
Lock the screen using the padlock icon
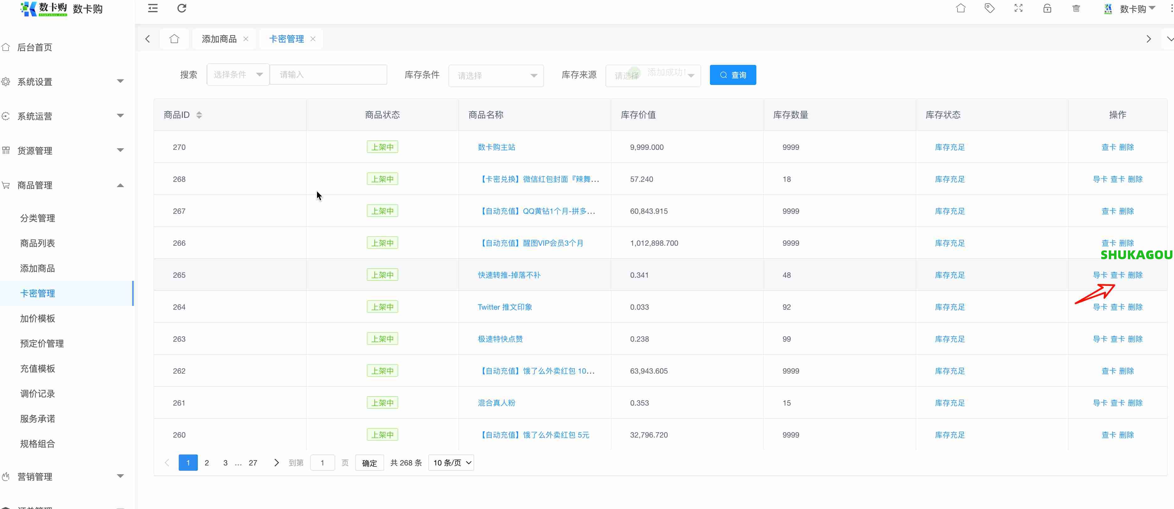tap(1047, 8)
